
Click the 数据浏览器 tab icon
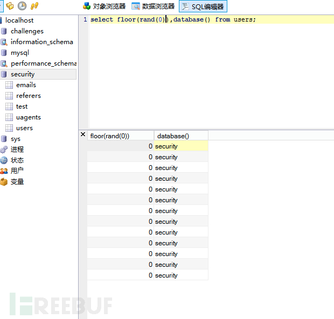tap(136, 6)
